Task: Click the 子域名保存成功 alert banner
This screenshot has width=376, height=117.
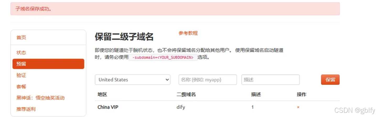Action: pos(175,9)
